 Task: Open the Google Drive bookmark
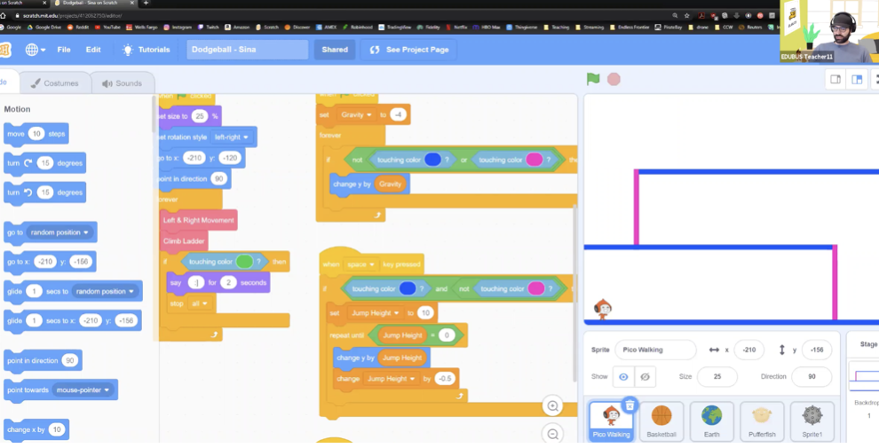pyautogui.click(x=44, y=27)
